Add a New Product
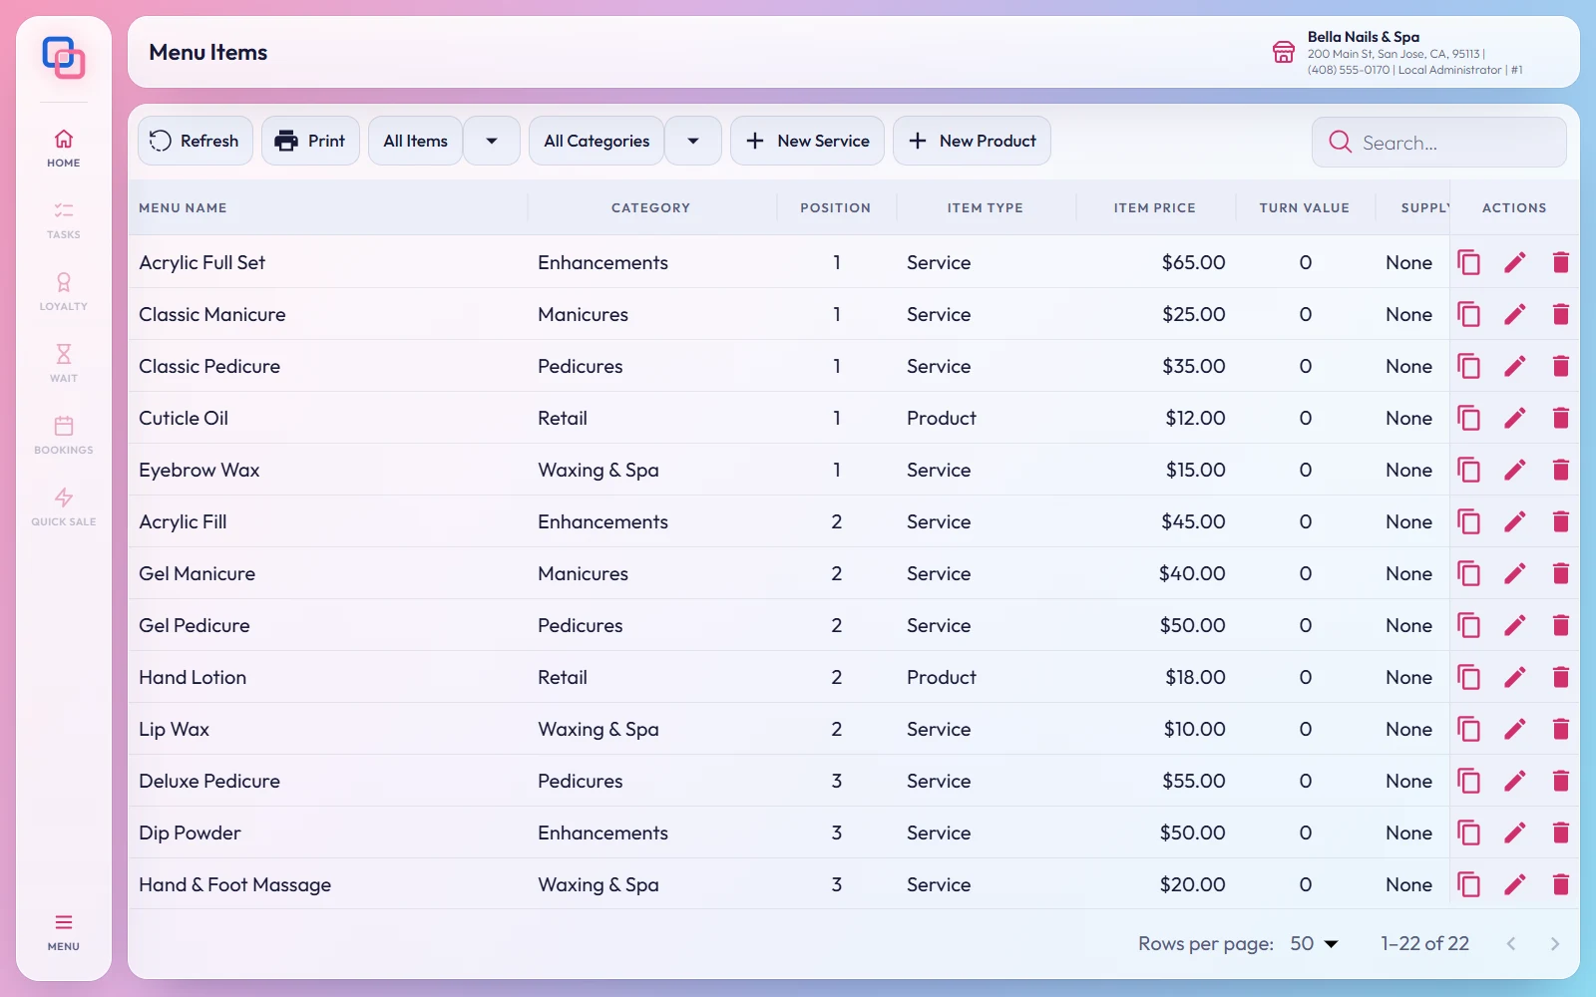The width and height of the screenshot is (1596, 997). coord(972,141)
